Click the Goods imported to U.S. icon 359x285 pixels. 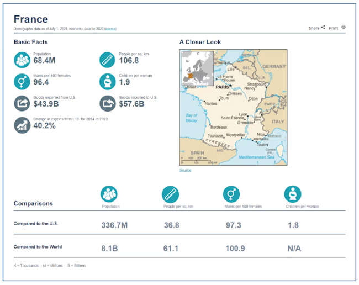coord(107,103)
